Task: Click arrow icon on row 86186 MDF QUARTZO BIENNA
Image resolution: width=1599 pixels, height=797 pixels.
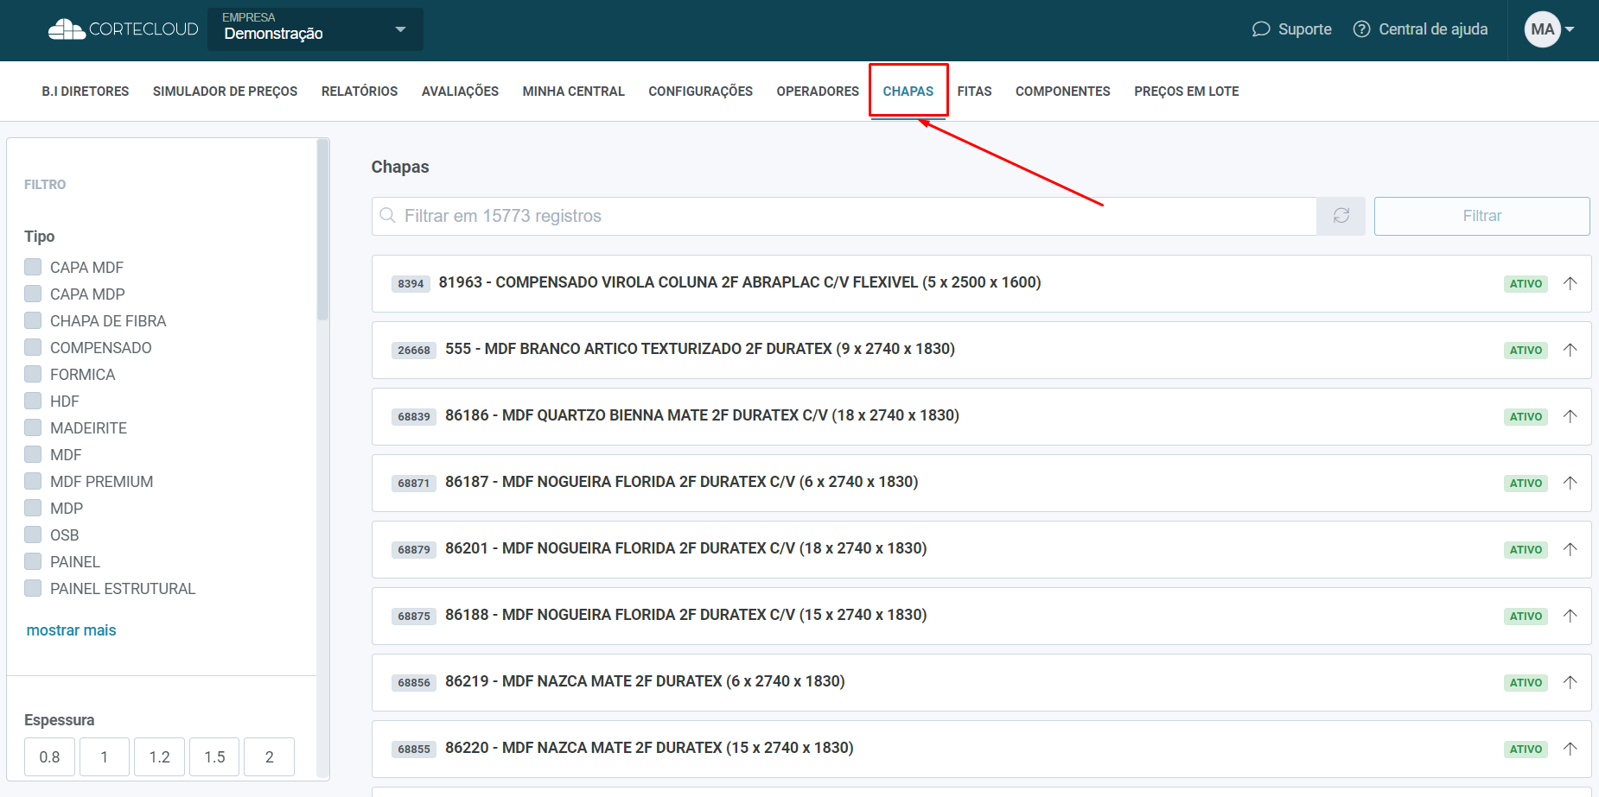Action: [1570, 416]
